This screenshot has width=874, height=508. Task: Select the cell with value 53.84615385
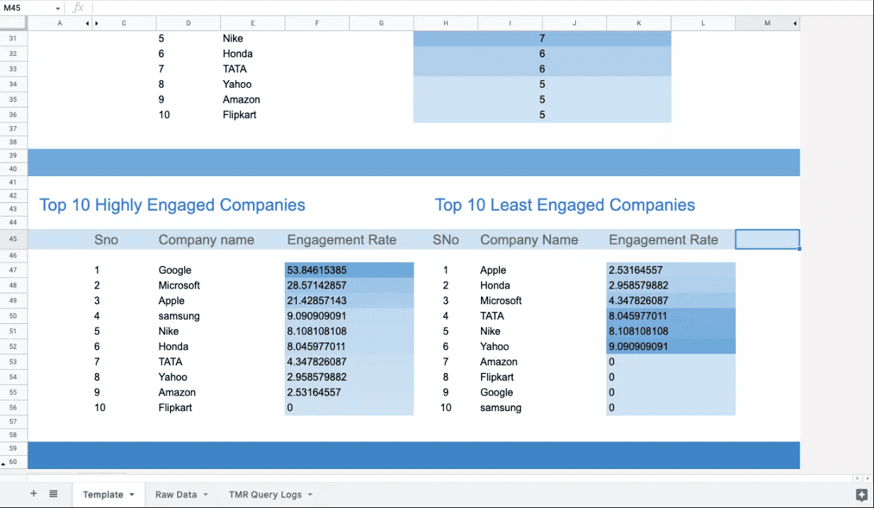click(x=349, y=270)
